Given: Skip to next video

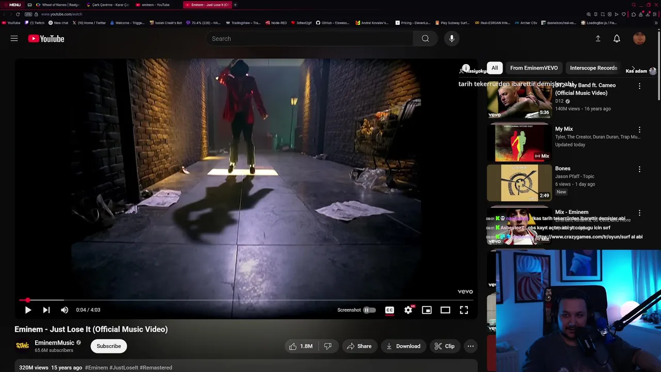Looking at the screenshot, I should click(x=46, y=310).
